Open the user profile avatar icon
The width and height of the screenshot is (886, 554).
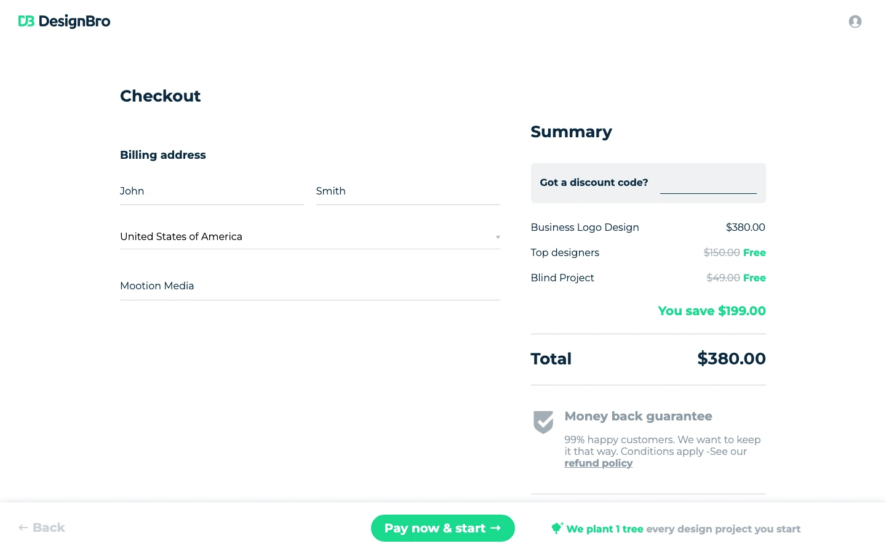pyautogui.click(x=855, y=22)
